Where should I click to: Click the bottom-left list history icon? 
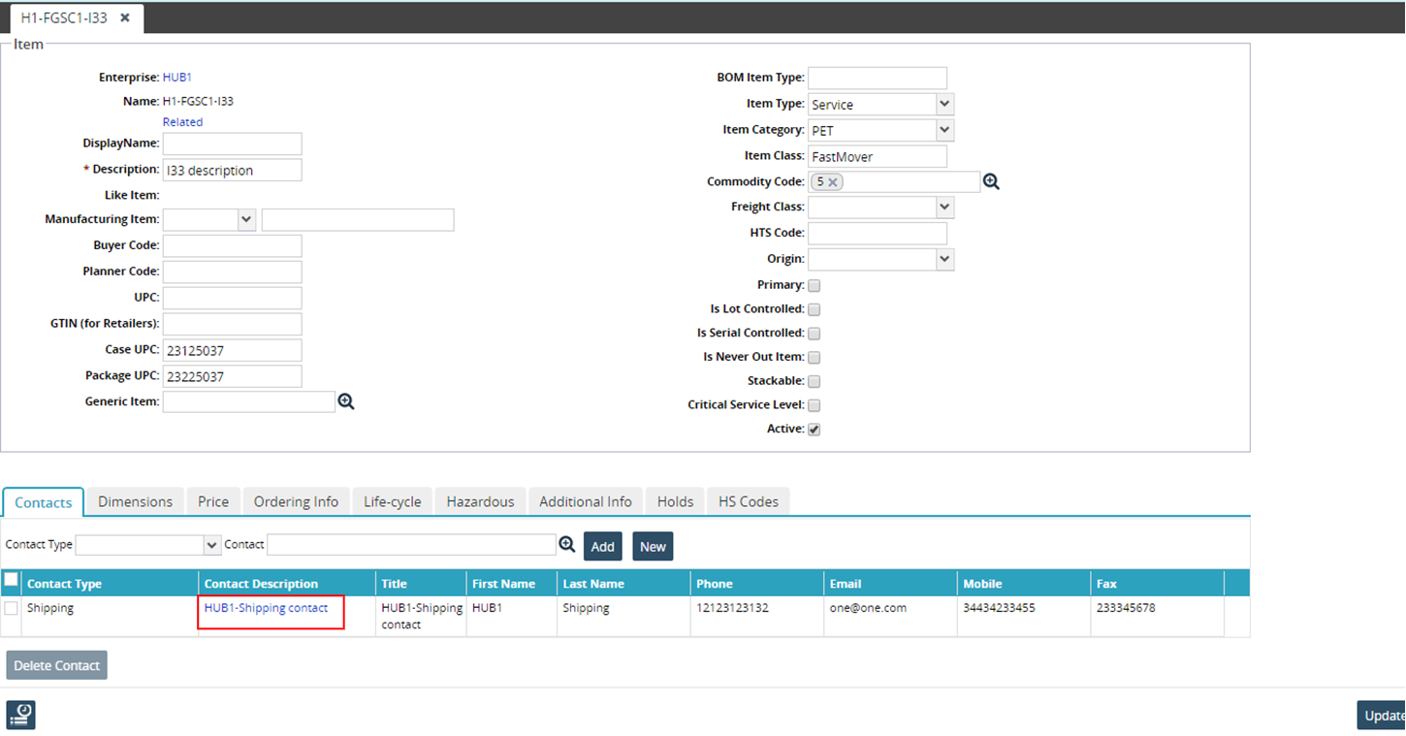click(x=20, y=716)
